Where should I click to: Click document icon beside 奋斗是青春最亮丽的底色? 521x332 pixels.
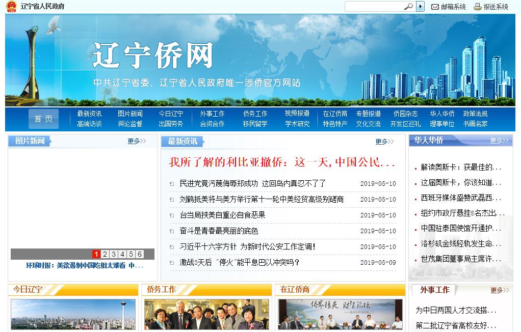pyautogui.click(x=172, y=231)
